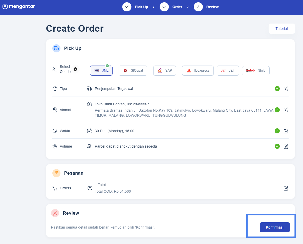Select SAP courier option
This screenshot has width=303, height=244.
point(164,71)
